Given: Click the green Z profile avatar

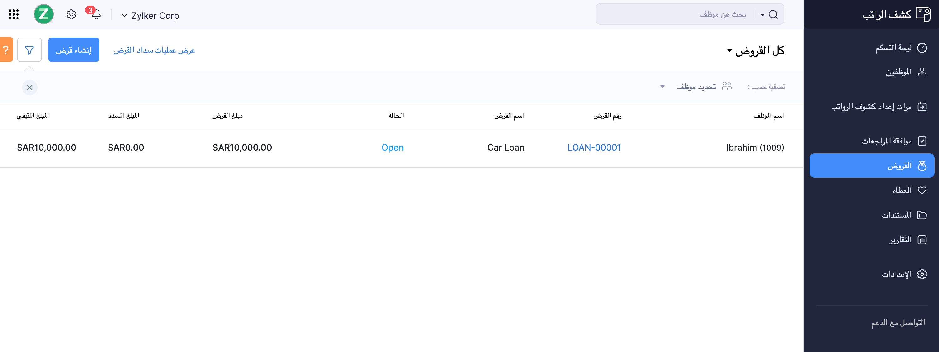Looking at the screenshot, I should pyautogui.click(x=44, y=15).
